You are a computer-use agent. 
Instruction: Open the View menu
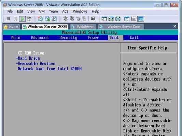pos(31,11)
